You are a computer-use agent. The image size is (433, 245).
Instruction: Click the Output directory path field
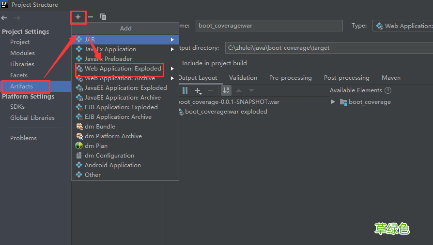tap(329, 48)
